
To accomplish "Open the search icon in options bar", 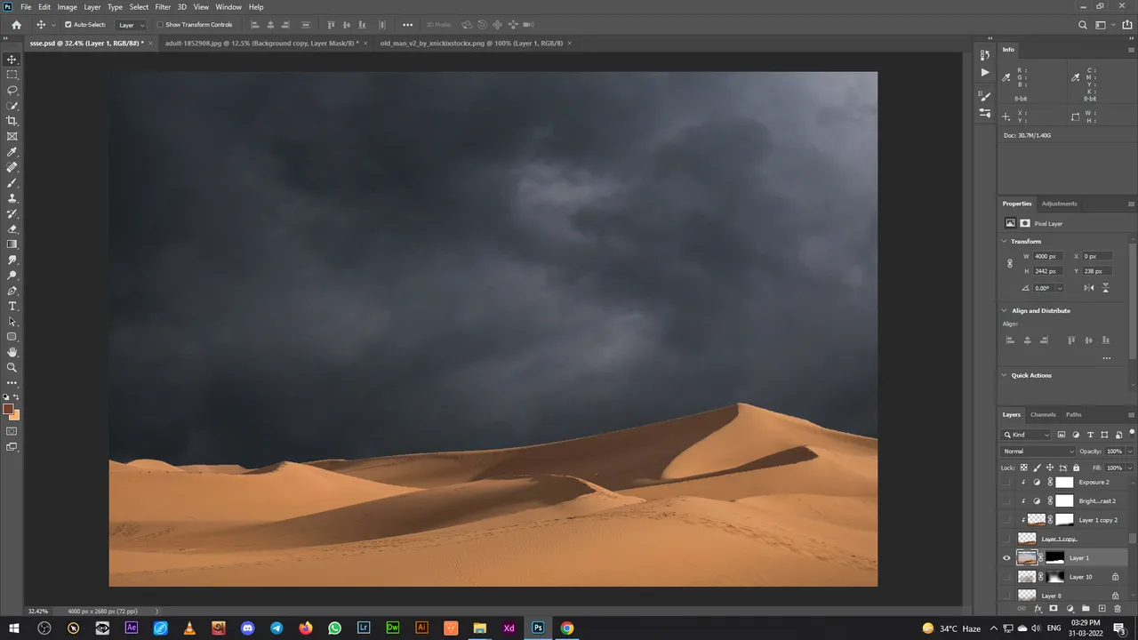I will pyautogui.click(x=1082, y=25).
